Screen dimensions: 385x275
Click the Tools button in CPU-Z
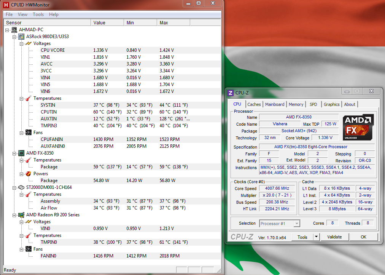(302, 237)
